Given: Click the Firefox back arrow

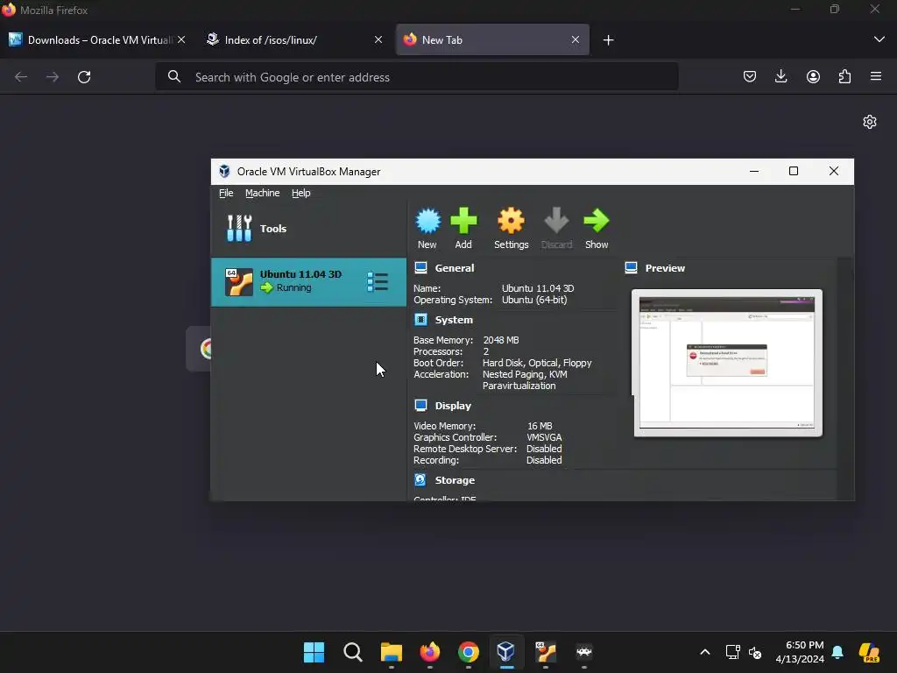Looking at the screenshot, I should (21, 77).
